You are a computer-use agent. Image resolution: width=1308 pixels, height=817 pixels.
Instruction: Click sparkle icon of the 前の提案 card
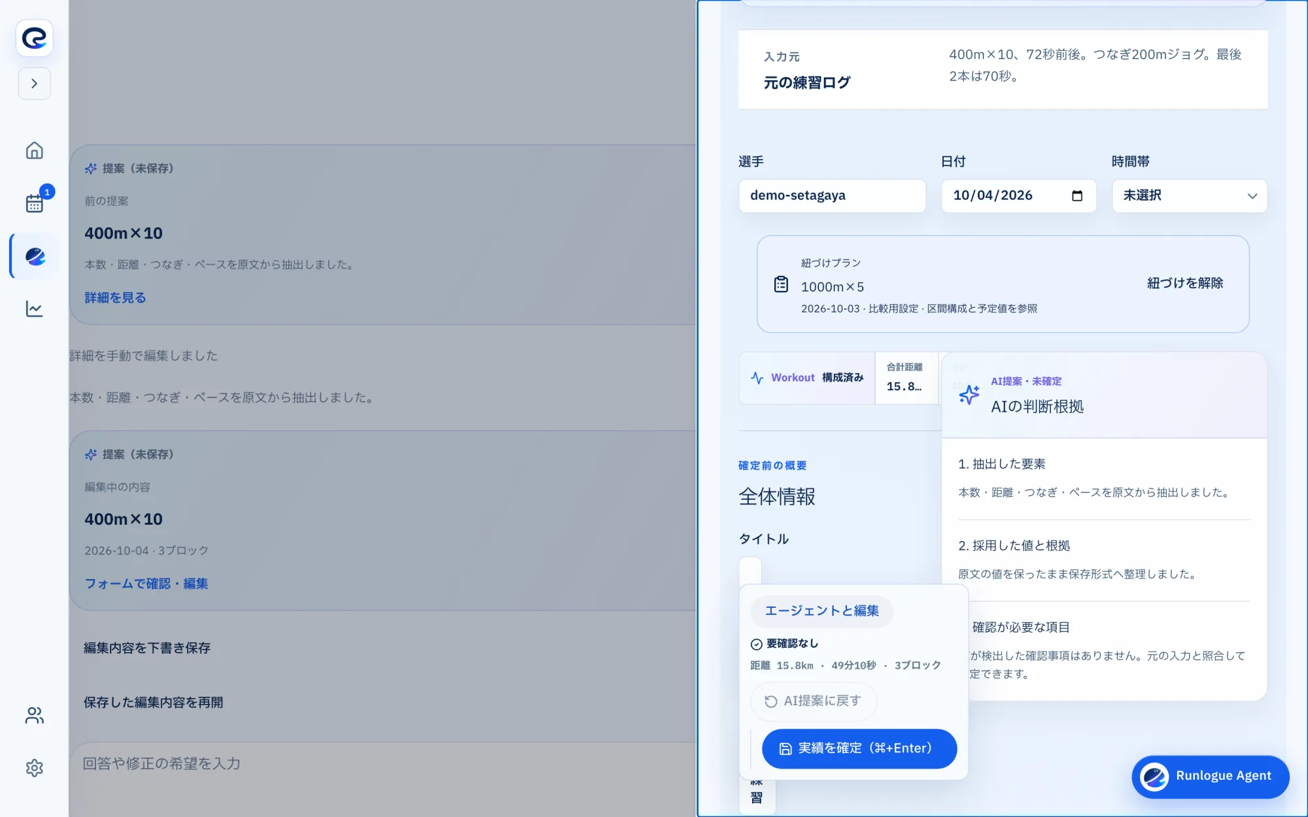91,169
